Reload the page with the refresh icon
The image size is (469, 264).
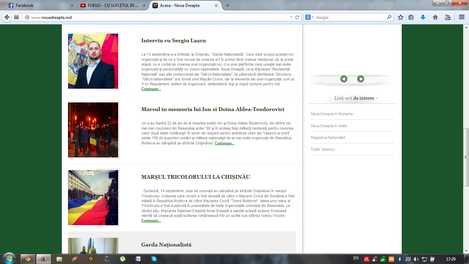point(297,17)
